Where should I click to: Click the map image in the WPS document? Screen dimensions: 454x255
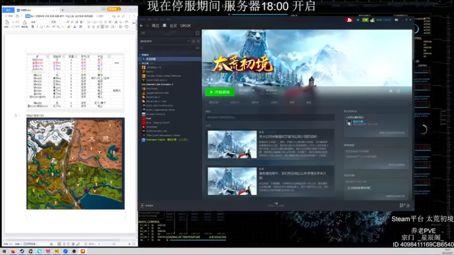point(75,163)
